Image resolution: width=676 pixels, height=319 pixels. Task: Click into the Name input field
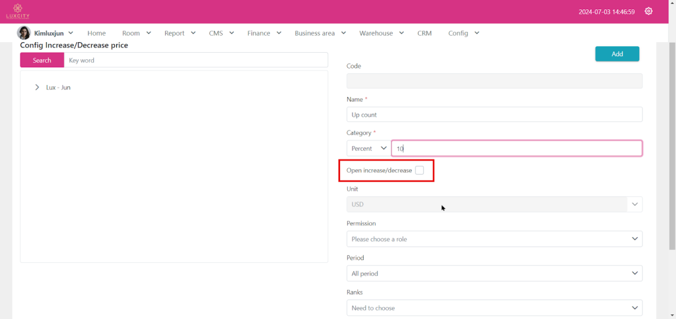(x=494, y=115)
